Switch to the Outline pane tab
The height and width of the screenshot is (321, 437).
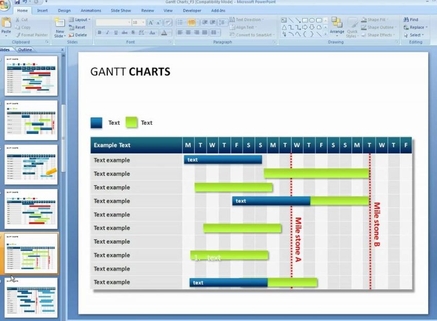point(25,49)
